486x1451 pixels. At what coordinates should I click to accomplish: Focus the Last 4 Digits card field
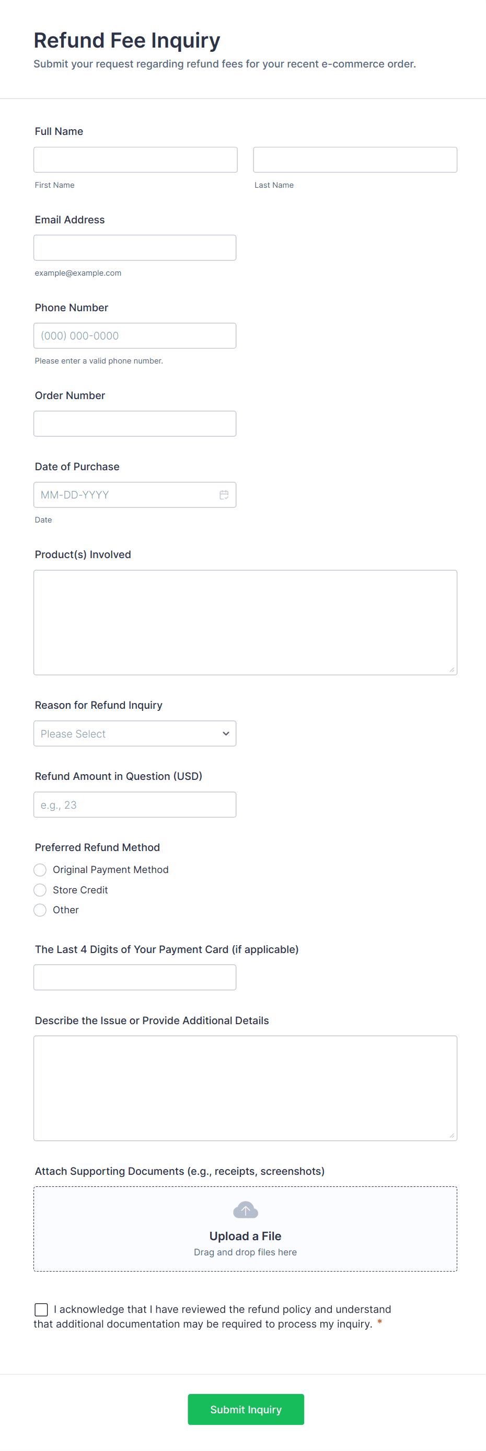point(135,977)
